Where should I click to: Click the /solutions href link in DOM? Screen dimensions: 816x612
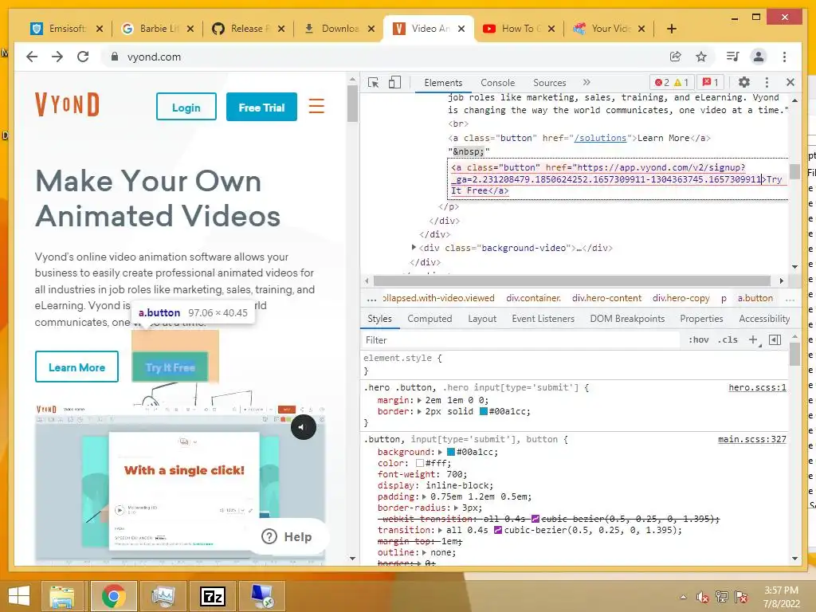pyautogui.click(x=600, y=138)
